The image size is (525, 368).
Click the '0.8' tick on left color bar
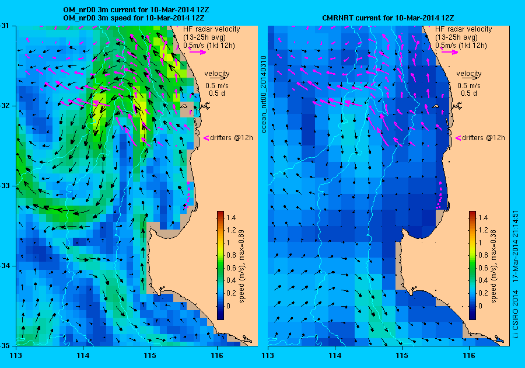(x=231, y=255)
